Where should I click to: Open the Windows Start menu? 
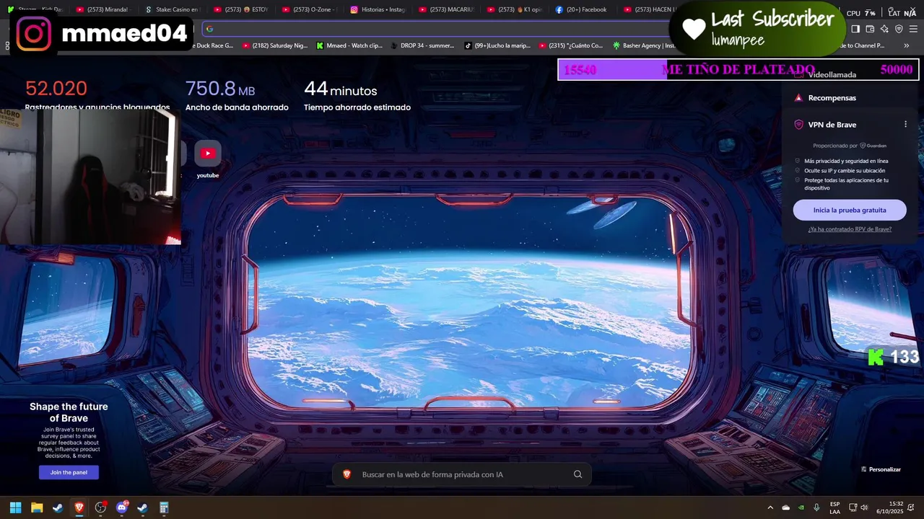[x=15, y=507]
